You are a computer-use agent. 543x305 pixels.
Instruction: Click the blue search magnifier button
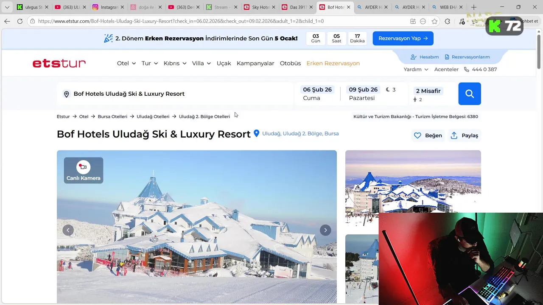click(x=470, y=94)
